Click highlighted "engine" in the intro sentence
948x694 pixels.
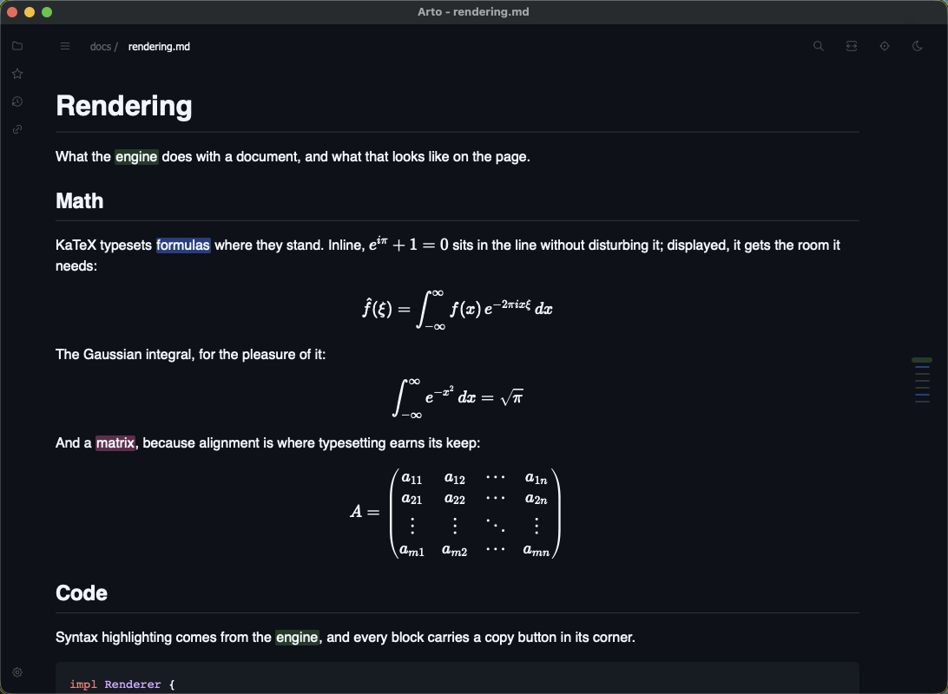click(x=136, y=157)
